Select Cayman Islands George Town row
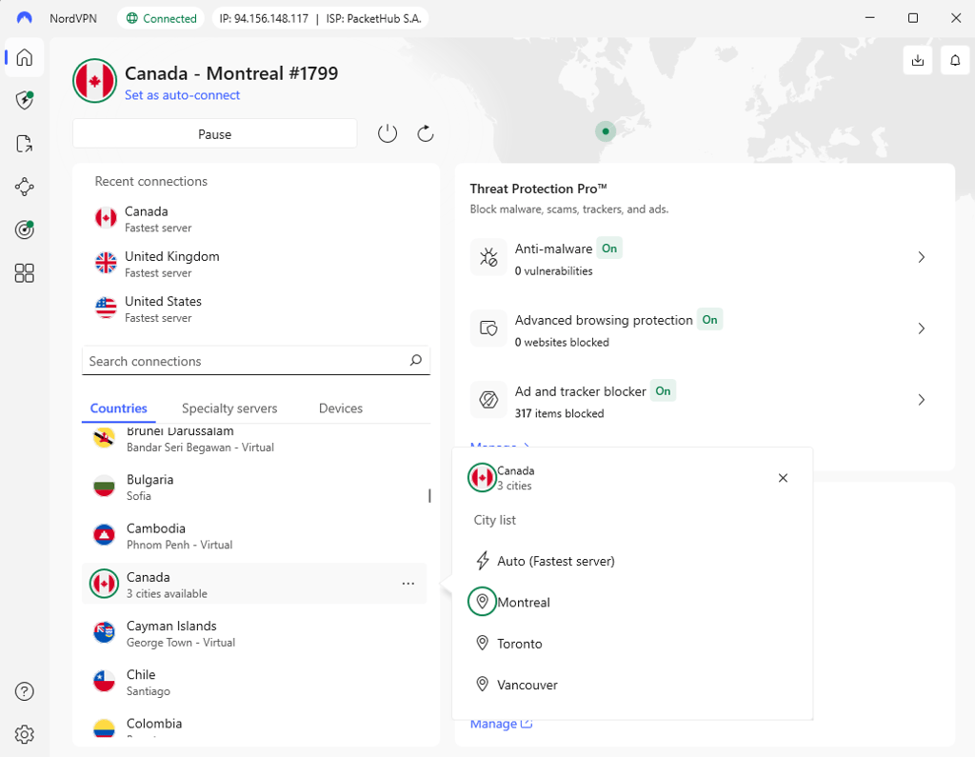 tap(254, 632)
